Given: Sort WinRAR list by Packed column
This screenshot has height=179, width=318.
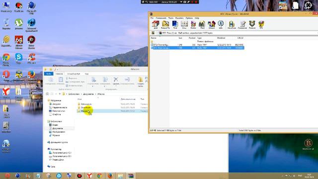Looking at the screenshot, I should [x=192, y=38].
